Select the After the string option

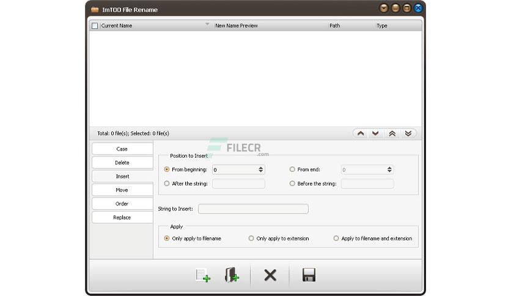167,183
